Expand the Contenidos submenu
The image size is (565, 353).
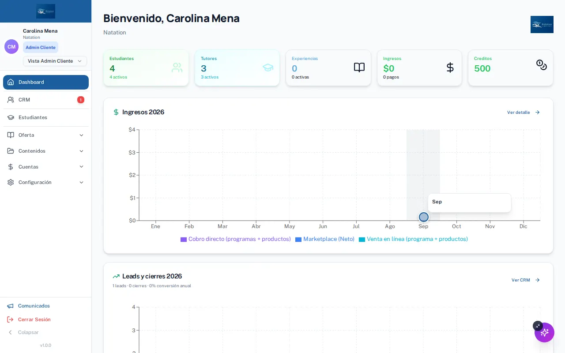click(x=46, y=151)
